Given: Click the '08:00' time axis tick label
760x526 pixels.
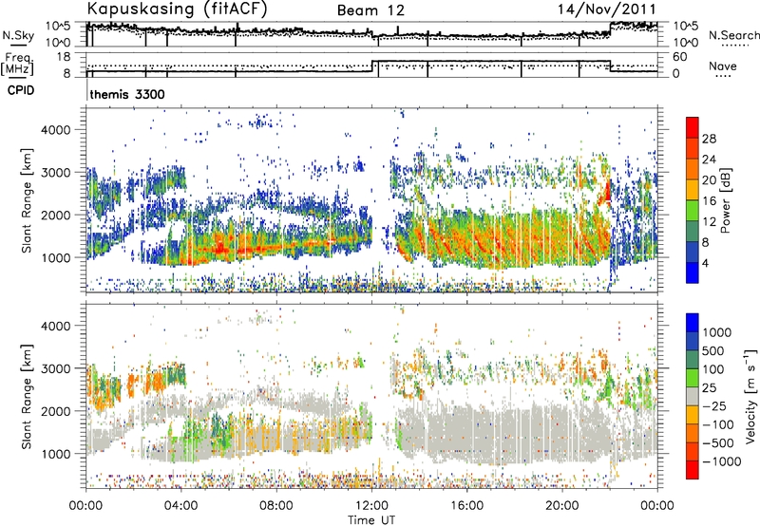Looking at the screenshot, I should tap(276, 506).
